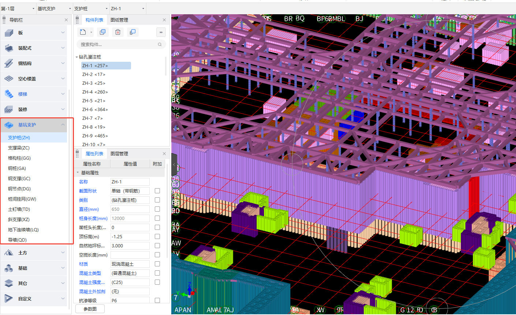The height and width of the screenshot is (315, 516).
Task: Click the search magnifier icon
Action: pyautogui.click(x=160, y=45)
